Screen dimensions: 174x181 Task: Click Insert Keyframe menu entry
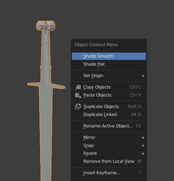(109, 173)
